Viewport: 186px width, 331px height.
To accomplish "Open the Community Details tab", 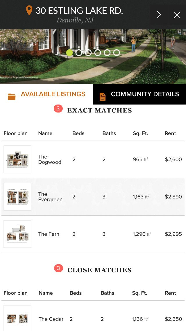I will [x=145, y=94].
